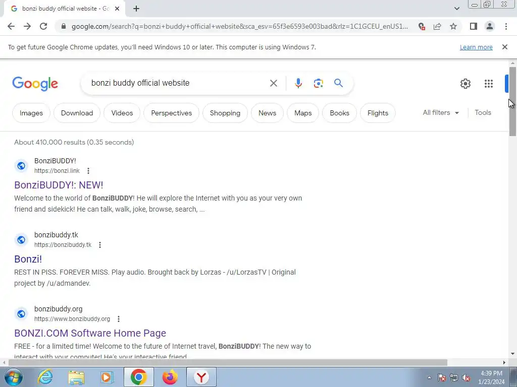The width and height of the screenshot is (517, 387).
Task: Switch to Books results
Action: tap(339, 113)
